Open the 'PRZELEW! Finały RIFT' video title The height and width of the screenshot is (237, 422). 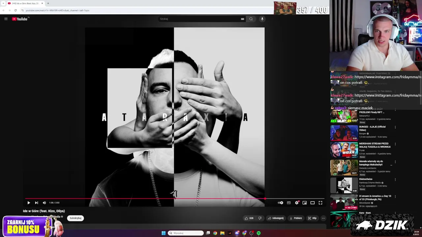tap(372, 112)
